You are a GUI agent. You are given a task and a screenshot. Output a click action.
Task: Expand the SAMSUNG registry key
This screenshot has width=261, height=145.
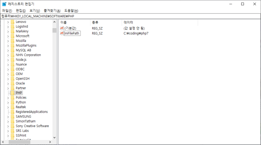(8, 116)
